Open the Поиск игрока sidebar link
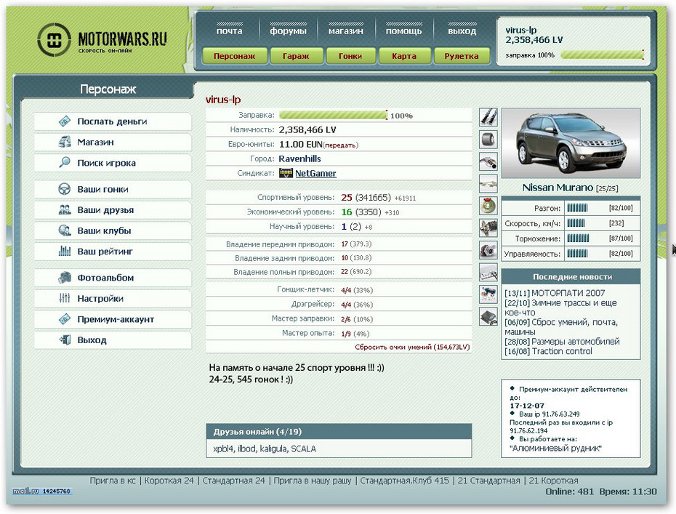Screen dimensions: 676x514 coord(113,163)
